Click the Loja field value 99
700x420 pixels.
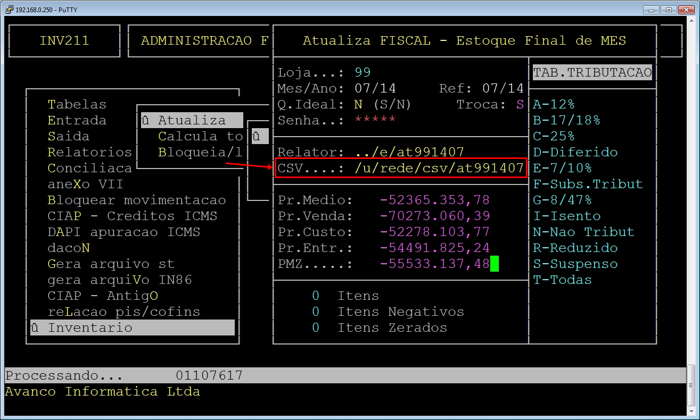point(363,72)
